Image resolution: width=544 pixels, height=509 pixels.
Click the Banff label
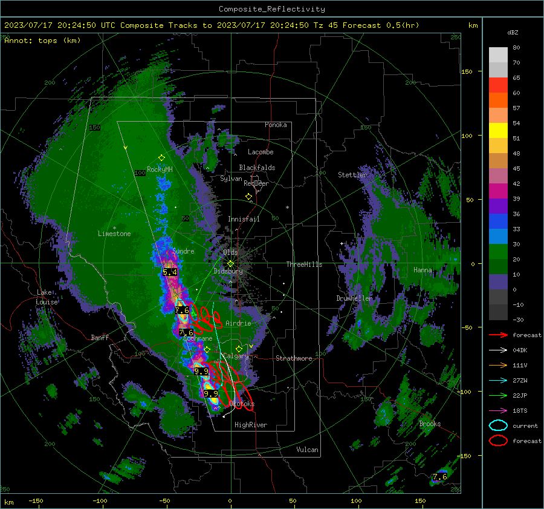100,337
